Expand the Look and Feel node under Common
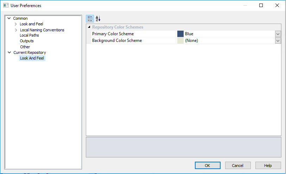The width and height of the screenshot is (286, 174). (16, 24)
